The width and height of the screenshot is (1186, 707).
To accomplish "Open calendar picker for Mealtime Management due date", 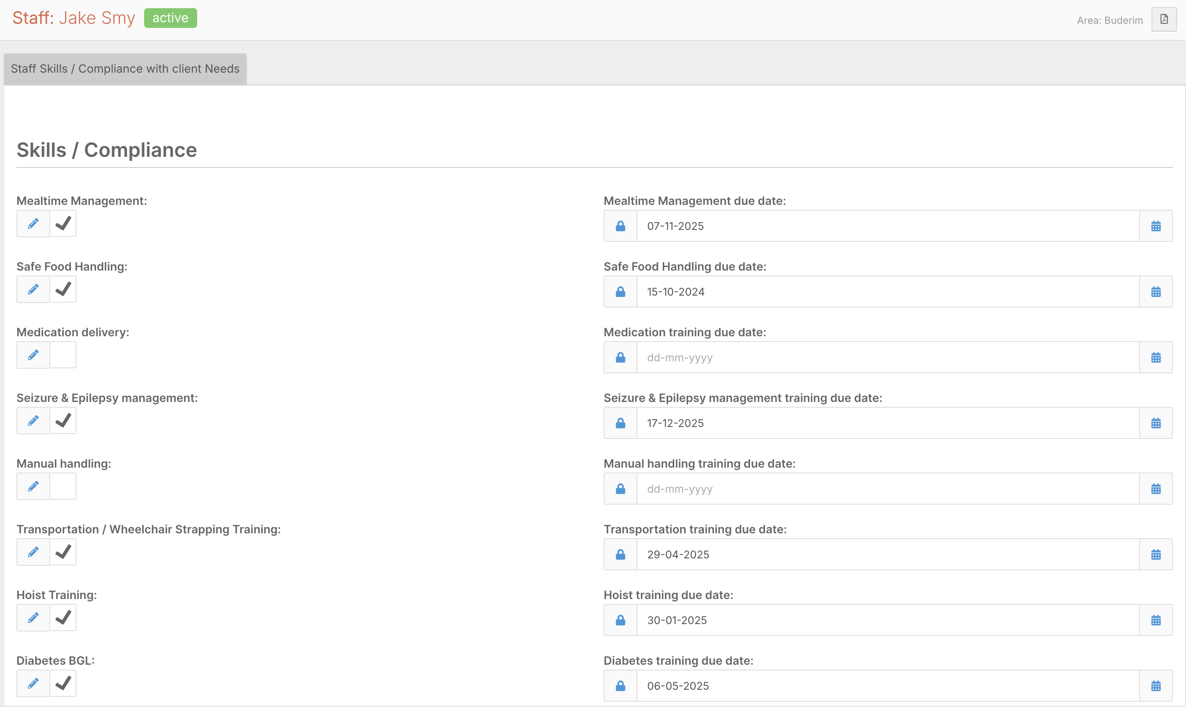I will tap(1156, 226).
